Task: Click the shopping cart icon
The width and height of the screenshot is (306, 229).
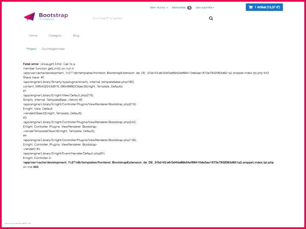Action: [251, 7]
